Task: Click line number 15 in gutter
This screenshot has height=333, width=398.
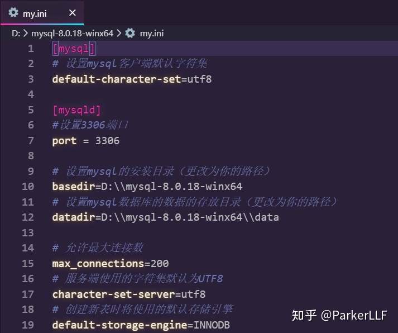Action: (x=28, y=264)
